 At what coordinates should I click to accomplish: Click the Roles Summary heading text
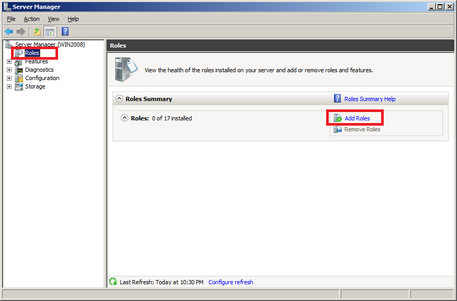pos(149,99)
